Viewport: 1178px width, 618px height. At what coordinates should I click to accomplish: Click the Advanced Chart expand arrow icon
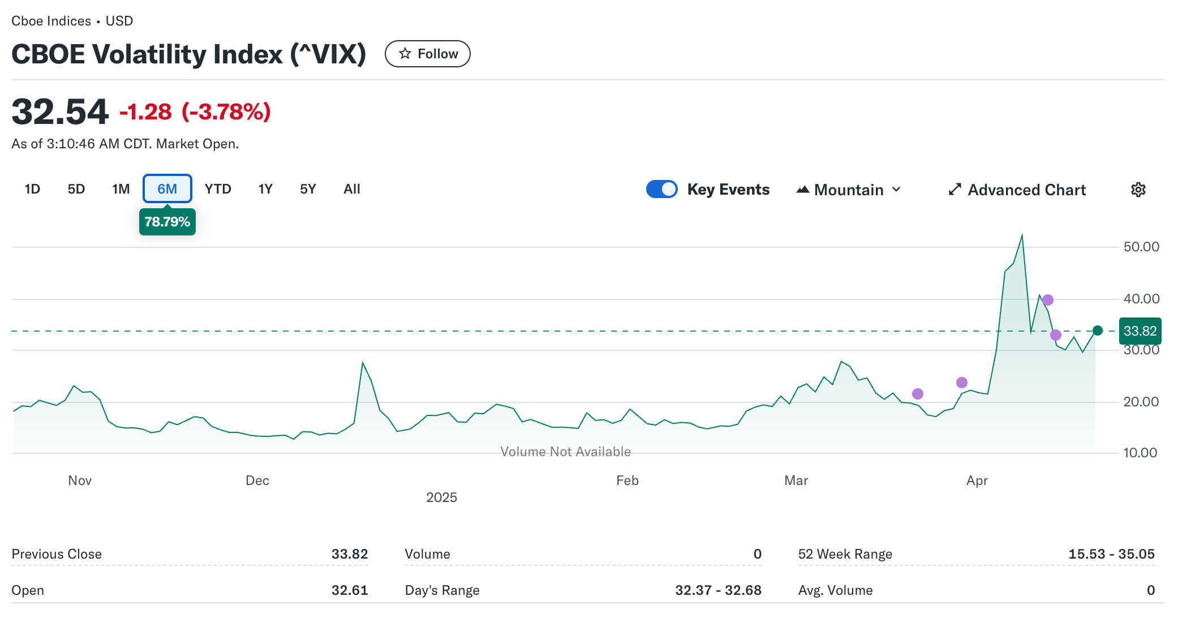955,190
